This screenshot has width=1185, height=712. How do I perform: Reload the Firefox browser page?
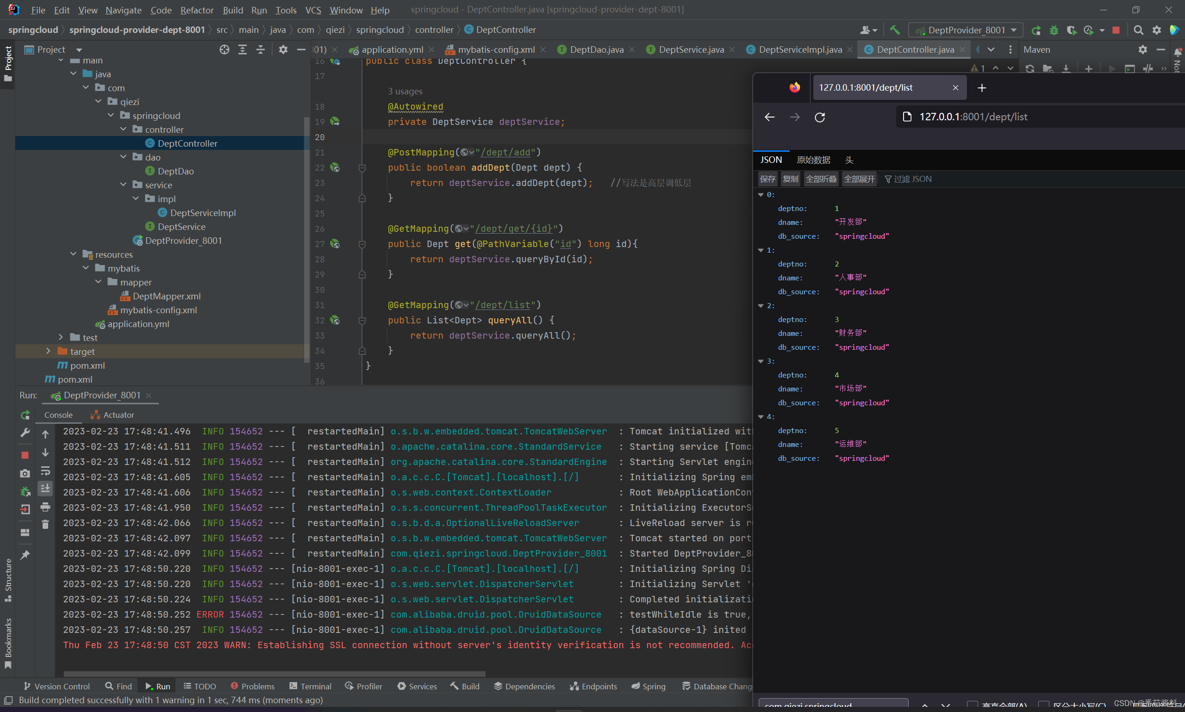pos(820,117)
